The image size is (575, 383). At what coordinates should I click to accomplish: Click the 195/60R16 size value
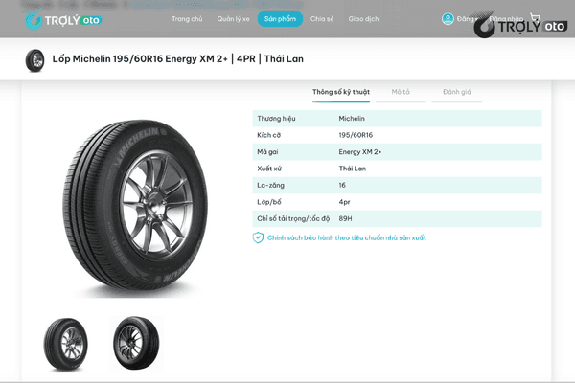(x=356, y=135)
